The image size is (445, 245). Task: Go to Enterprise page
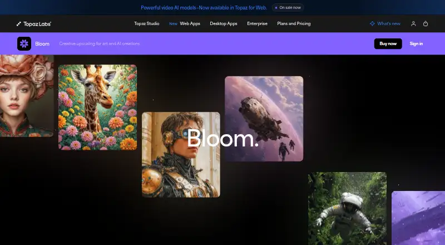coord(257,23)
